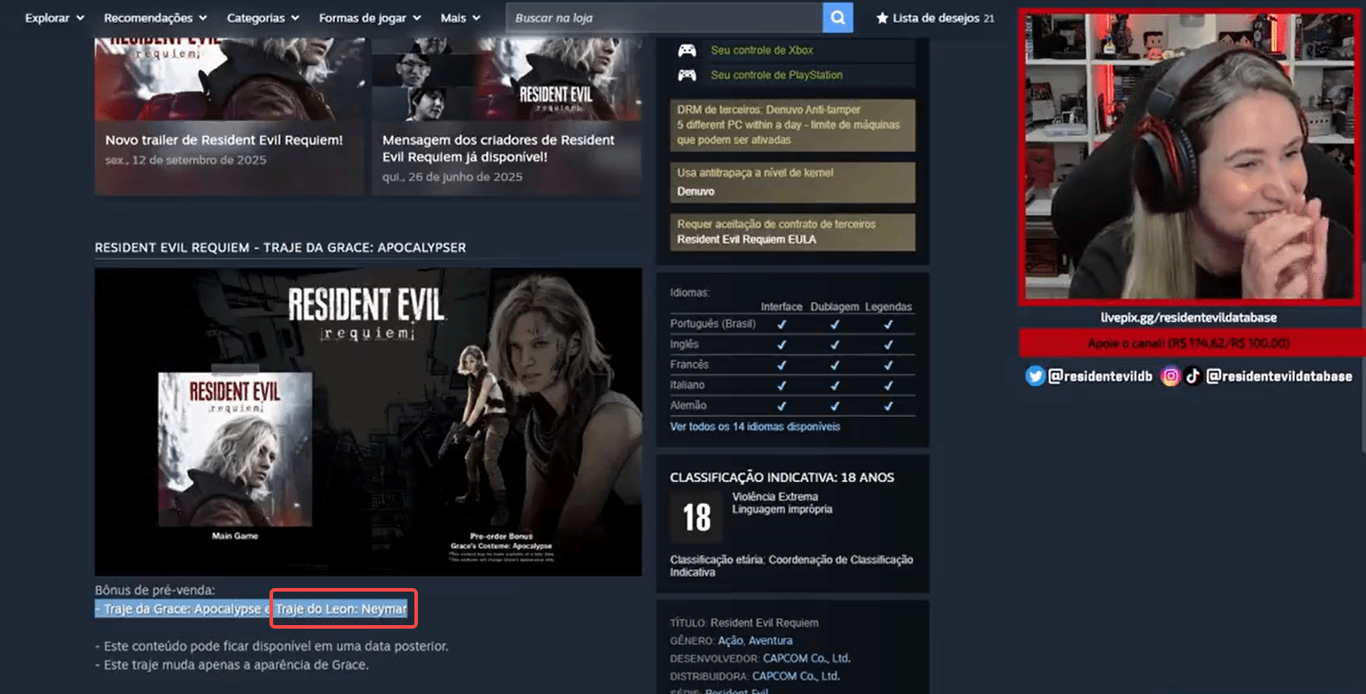Click the Buscar na loja search field

pos(663,18)
